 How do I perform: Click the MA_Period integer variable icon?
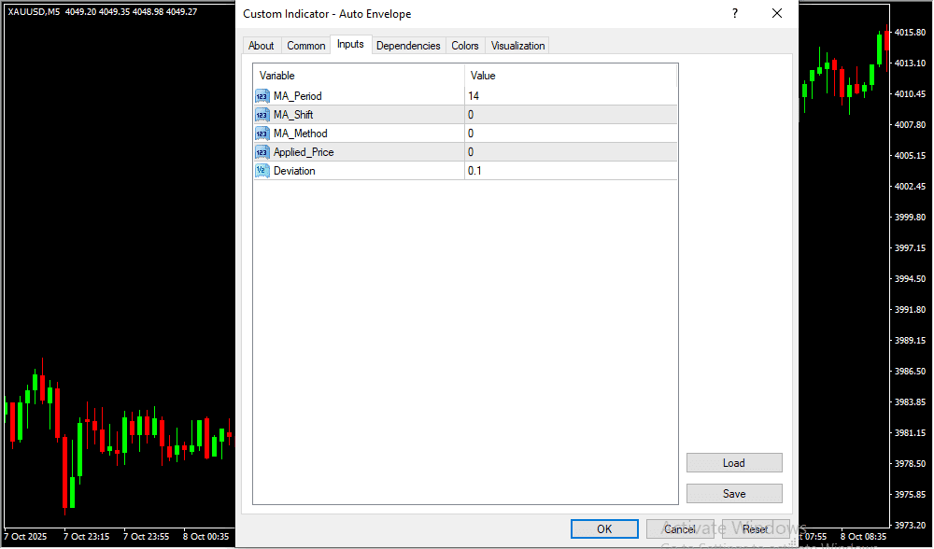(262, 96)
